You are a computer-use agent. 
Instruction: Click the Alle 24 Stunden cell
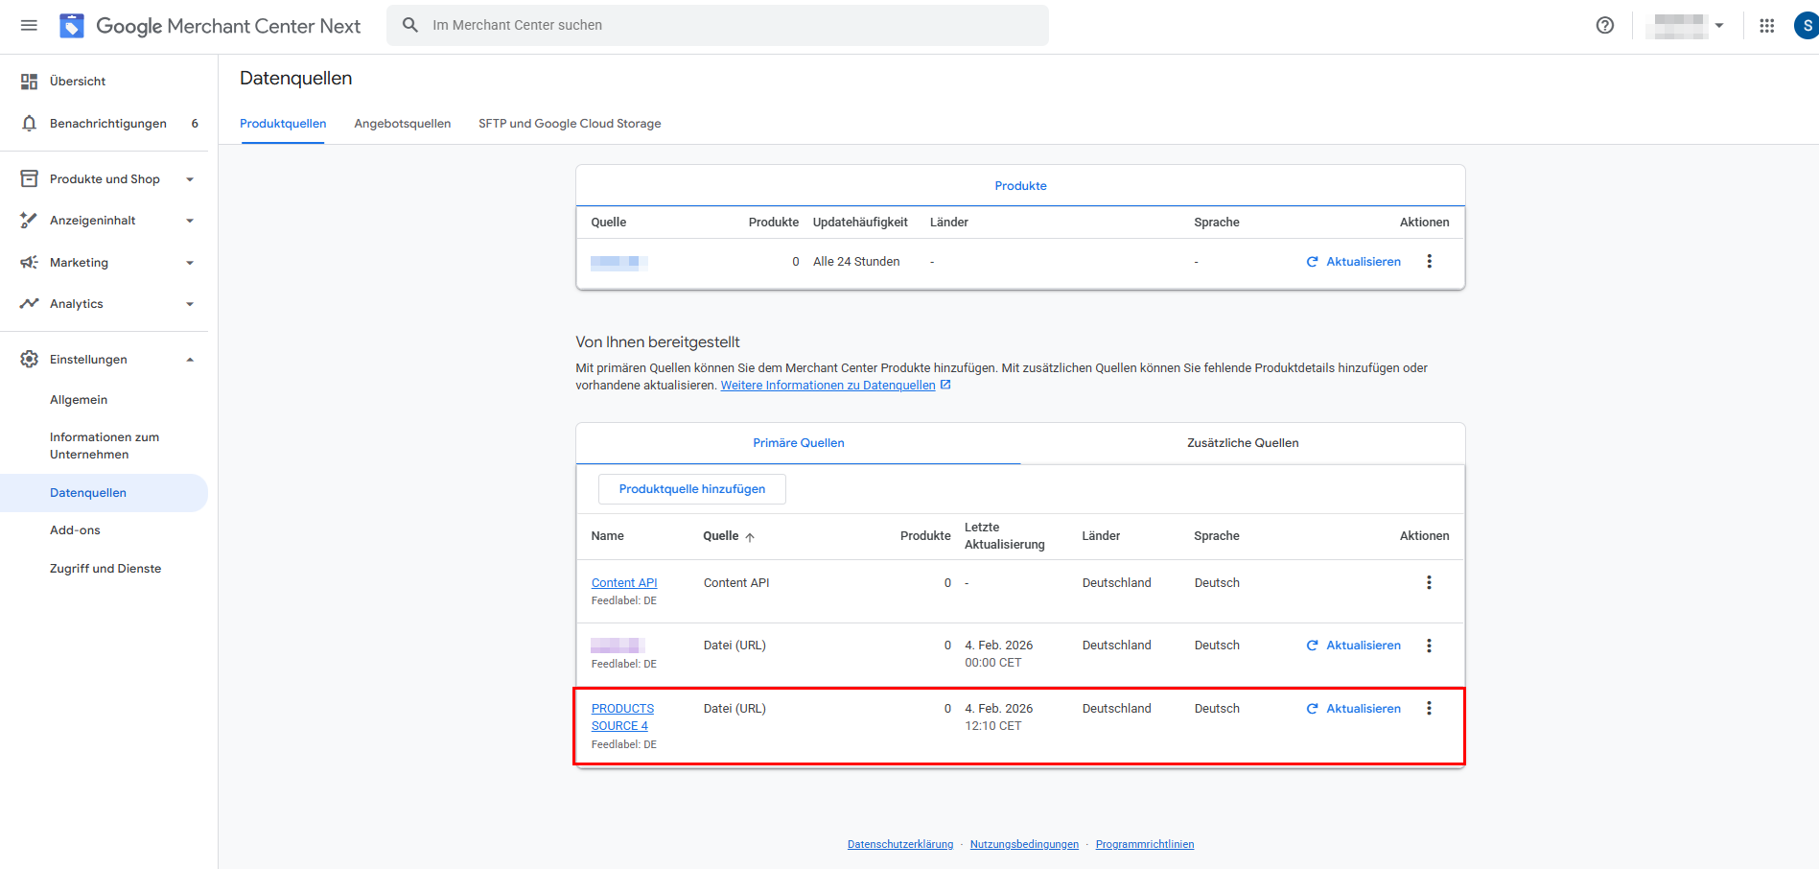[856, 262]
